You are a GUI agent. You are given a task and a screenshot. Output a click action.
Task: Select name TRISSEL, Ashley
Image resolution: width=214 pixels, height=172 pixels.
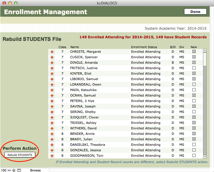click(83, 123)
